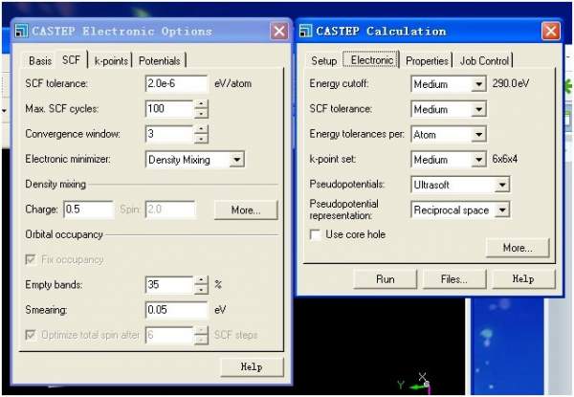The width and height of the screenshot is (574, 397).
Task: Decrease Max. SCF cycles with down arrow
Action: (201, 114)
